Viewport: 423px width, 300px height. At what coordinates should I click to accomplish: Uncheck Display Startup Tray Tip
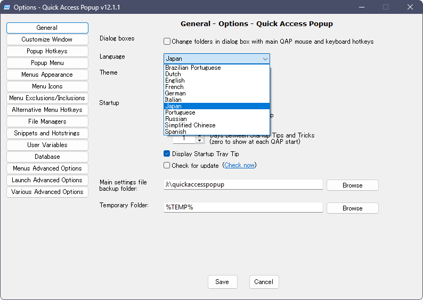pyautogui.click(x=167, y=154)
